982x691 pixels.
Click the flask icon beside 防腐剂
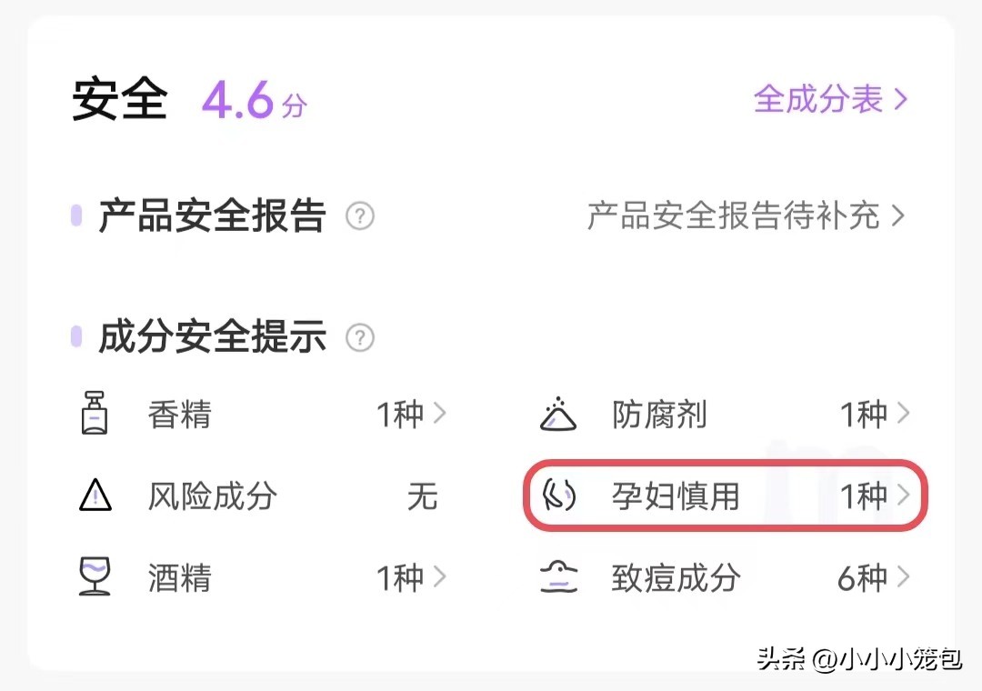pyautogui.click(x=558, y=415)
